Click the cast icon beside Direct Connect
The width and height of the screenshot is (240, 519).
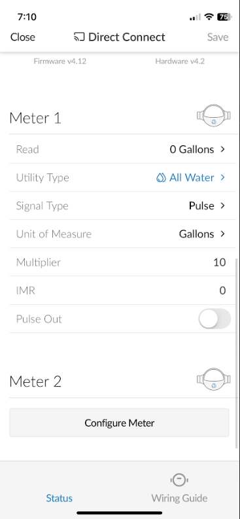pyautogui.click(x=79, y=37)
